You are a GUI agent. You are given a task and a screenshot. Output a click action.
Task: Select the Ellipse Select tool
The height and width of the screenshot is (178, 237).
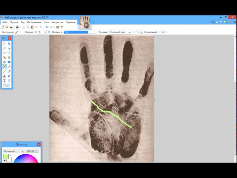[4, 53]
